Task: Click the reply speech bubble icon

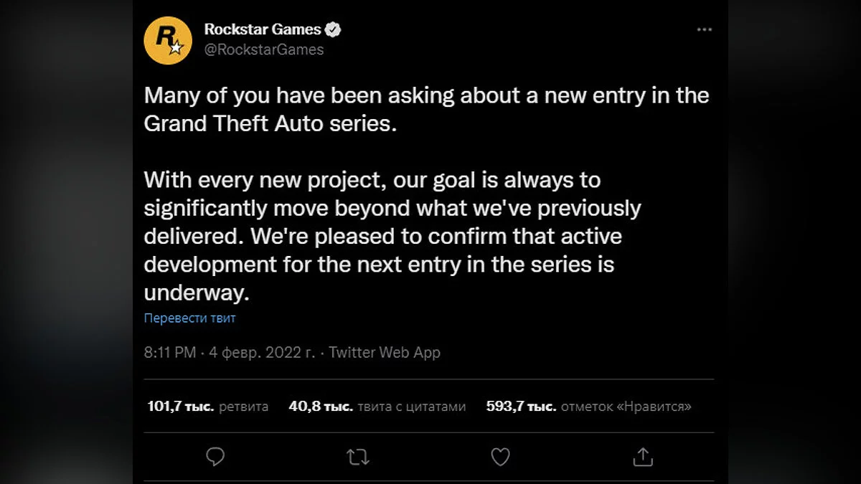Action: point(215,456)
